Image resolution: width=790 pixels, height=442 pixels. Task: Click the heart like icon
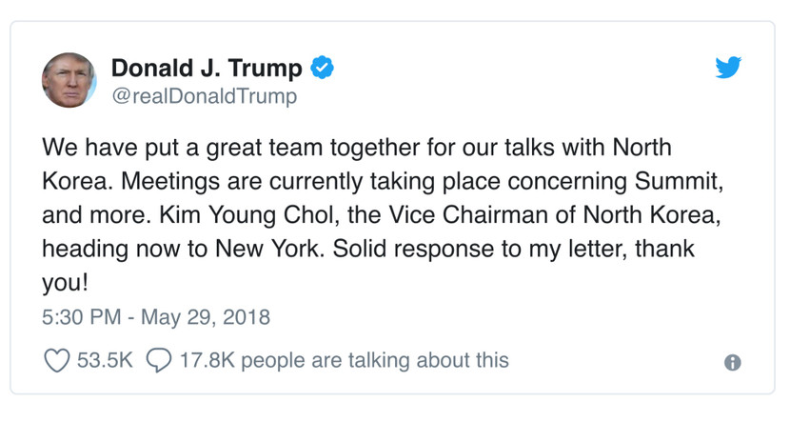[x=57, y=361]
